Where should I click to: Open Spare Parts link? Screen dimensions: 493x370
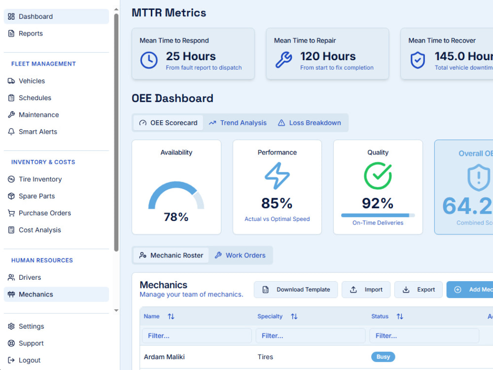pos(56,196)
